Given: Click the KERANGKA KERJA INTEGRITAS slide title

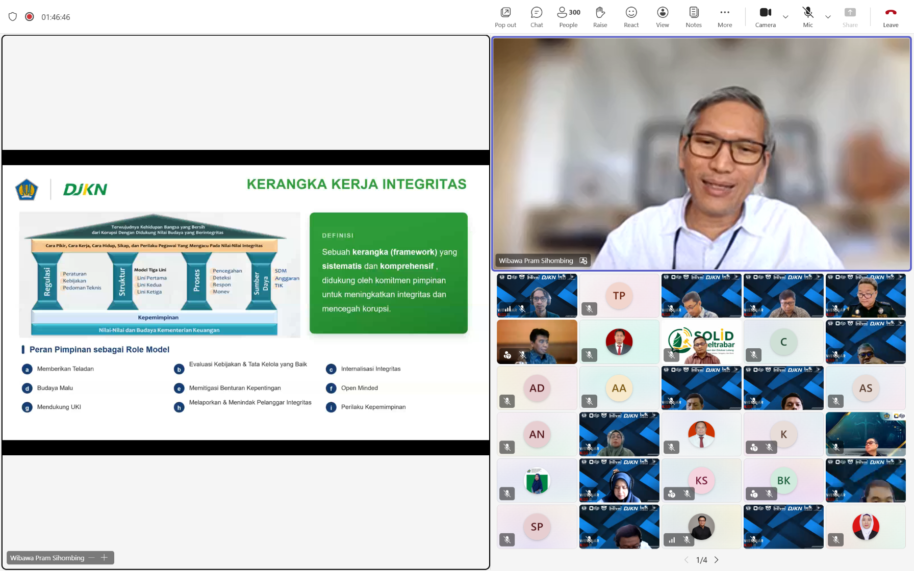Looking at the screenshot, I should coord(357,184).
